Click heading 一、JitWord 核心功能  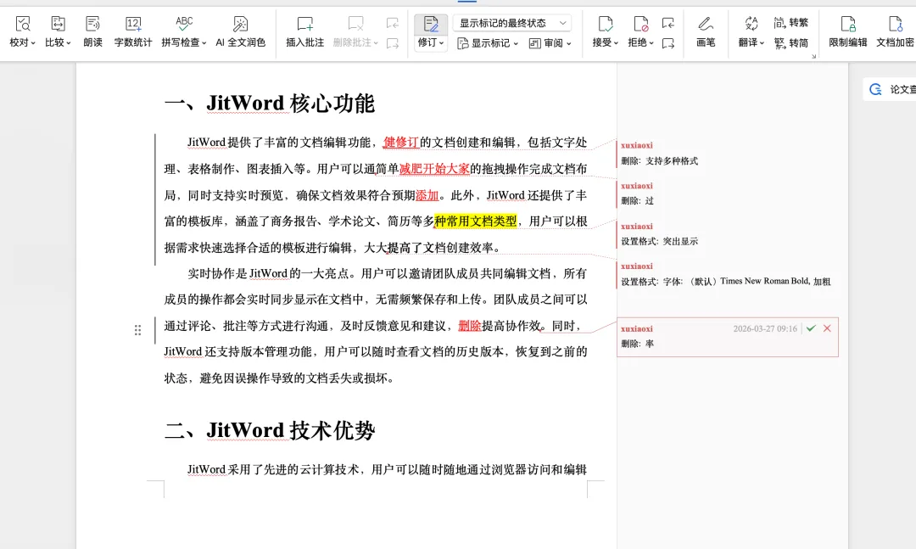[270, 104]
